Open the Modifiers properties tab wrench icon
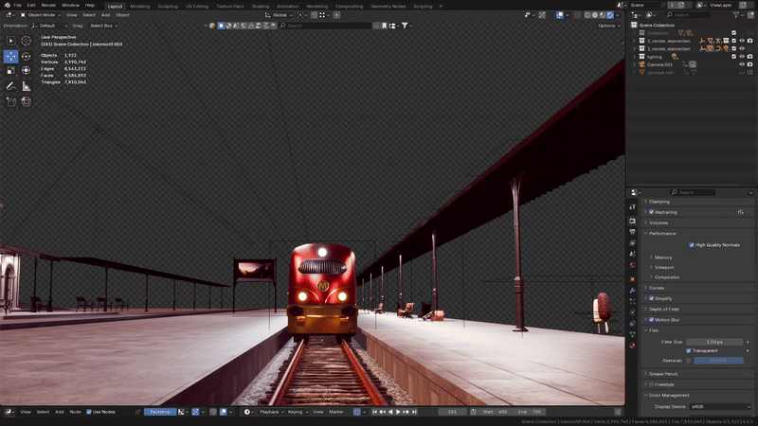Viewport: 758px width, 426px height. point(633,293)
